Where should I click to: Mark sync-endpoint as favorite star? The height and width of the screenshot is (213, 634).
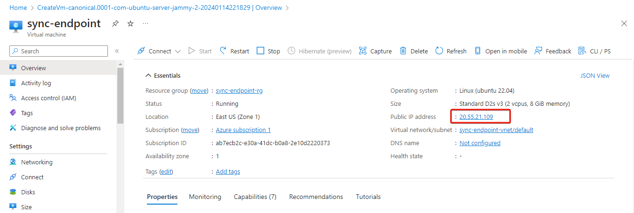130,23
